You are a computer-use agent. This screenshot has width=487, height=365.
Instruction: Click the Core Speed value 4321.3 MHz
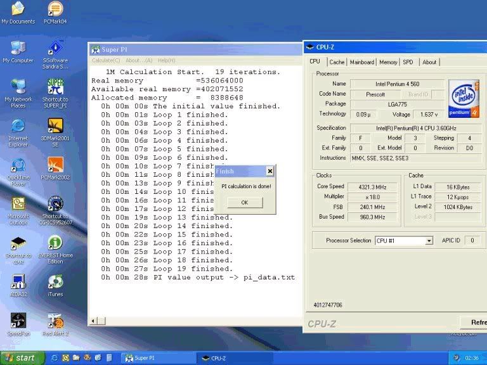pyautogui.click(x=372, y=187)
